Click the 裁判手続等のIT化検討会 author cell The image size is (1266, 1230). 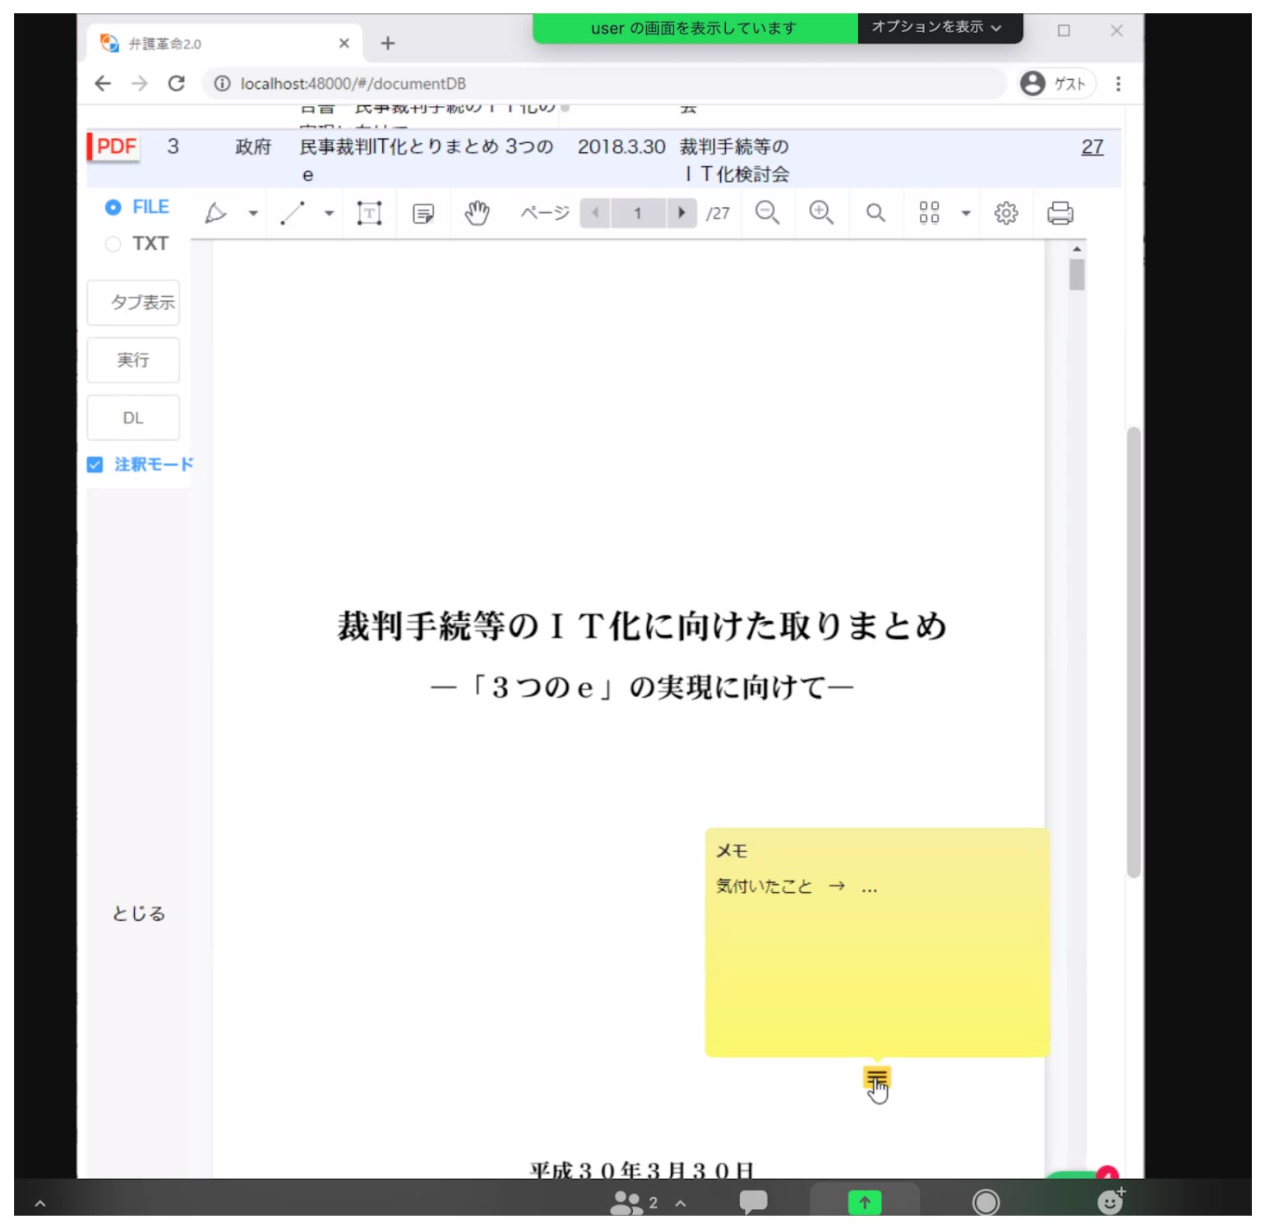point(734,160)
